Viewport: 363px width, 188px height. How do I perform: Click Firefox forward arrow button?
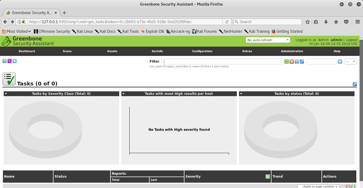click(12, 22)
